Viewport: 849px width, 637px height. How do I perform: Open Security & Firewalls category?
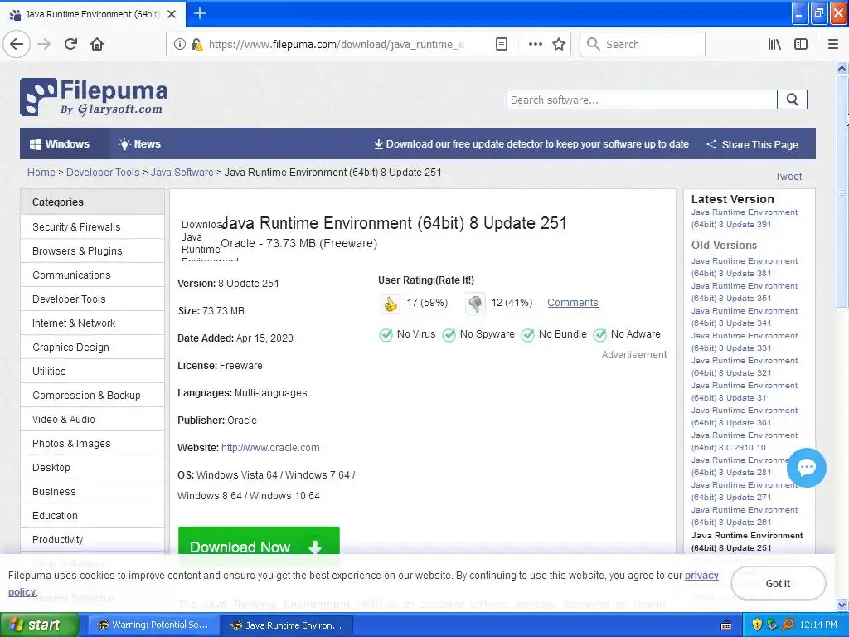[x=92, y=227]
